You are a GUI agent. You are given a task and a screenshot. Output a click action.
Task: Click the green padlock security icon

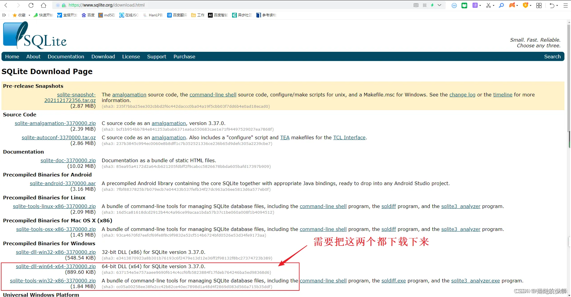pos(64,5)
